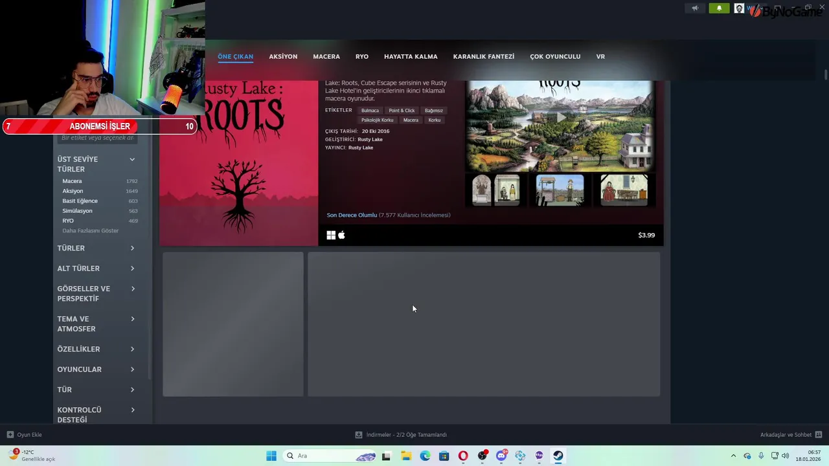Click the microphone tray icon

761,456
